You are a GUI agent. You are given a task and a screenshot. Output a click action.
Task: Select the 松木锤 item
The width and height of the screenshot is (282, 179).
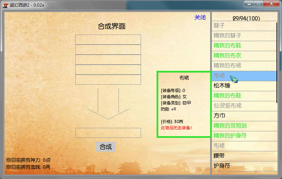tap(244, 86)
